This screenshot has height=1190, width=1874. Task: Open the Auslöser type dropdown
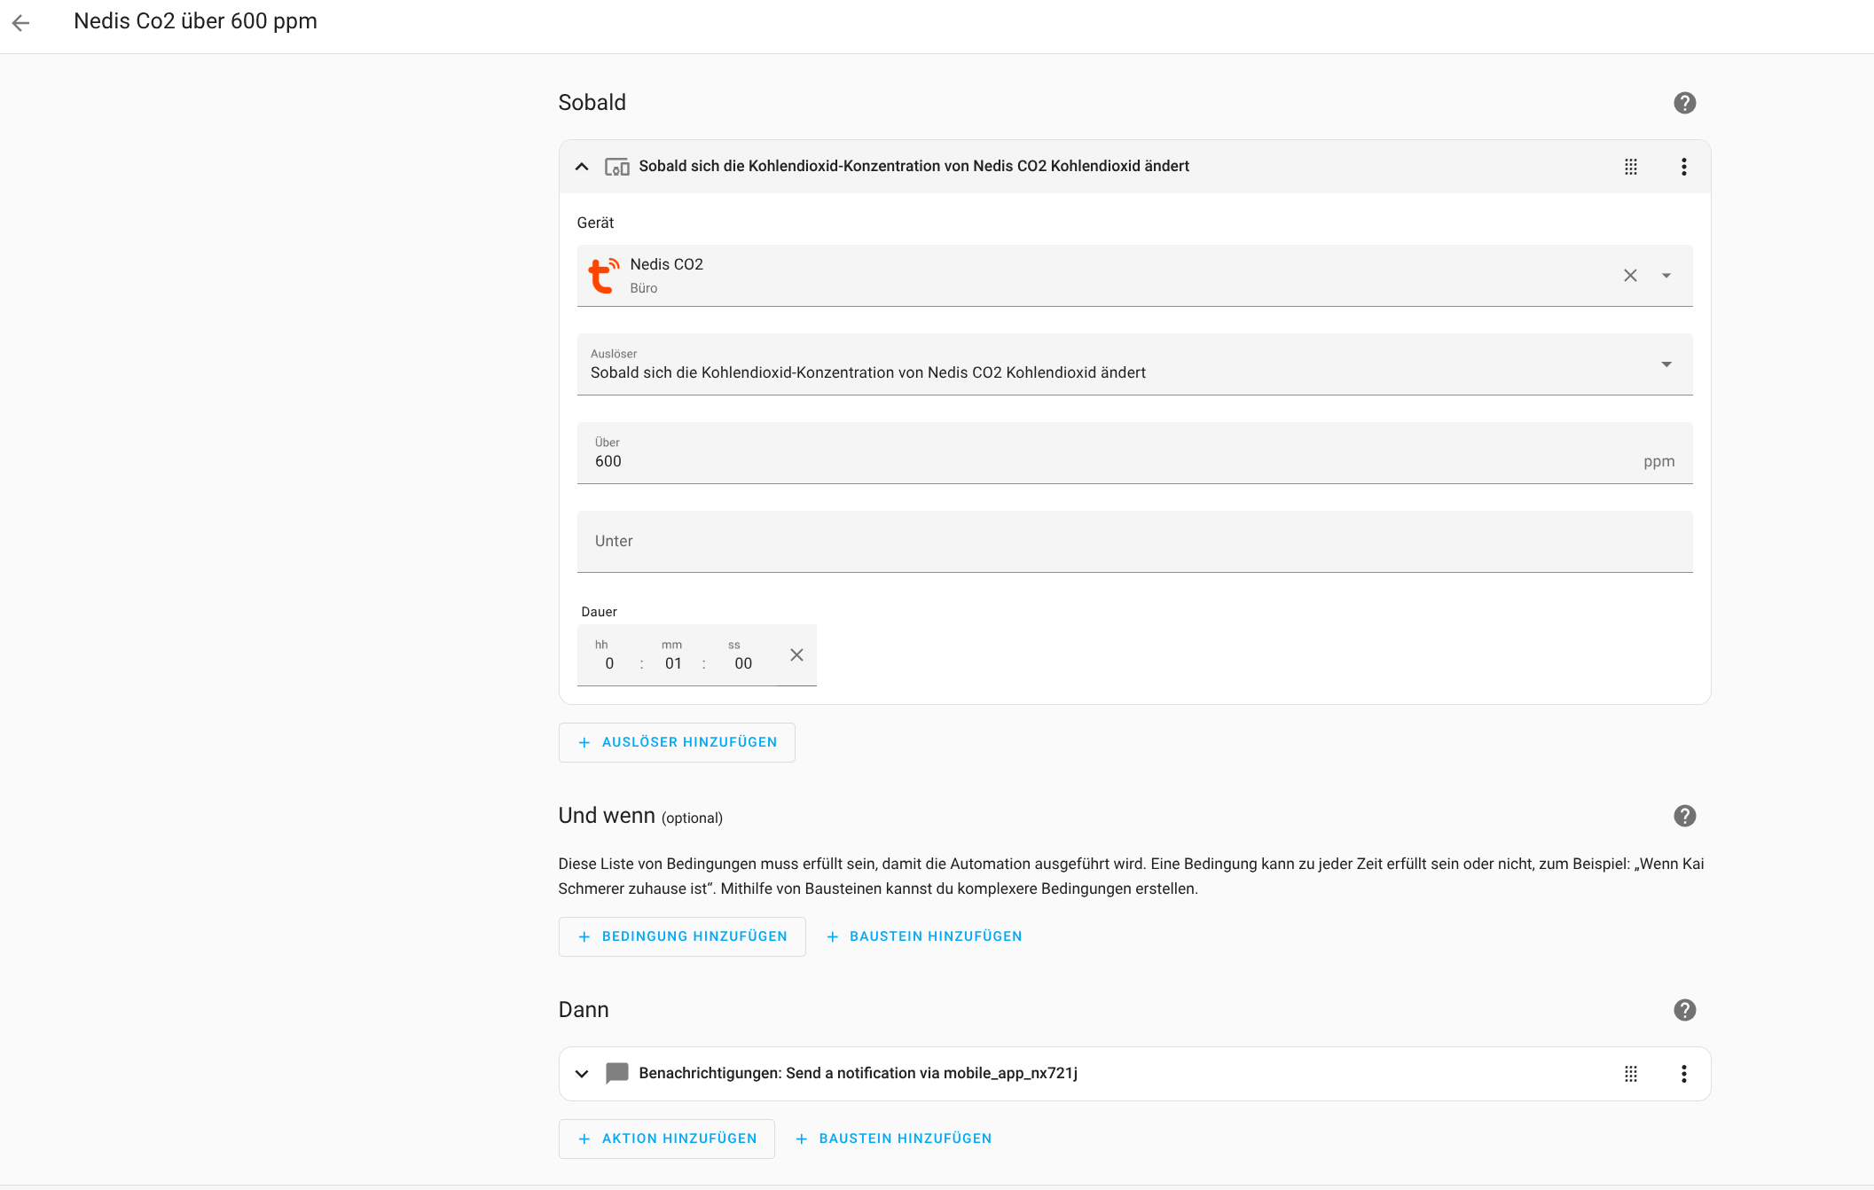pyautogui.click(x=1134, y=364)
